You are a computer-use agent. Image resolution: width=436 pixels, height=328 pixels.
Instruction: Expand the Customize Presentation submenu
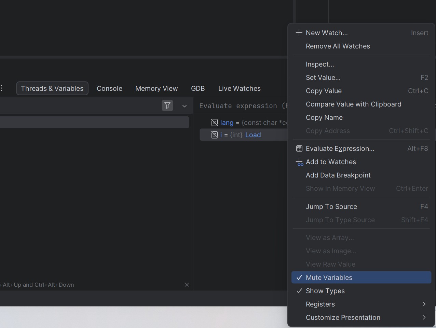361,317
